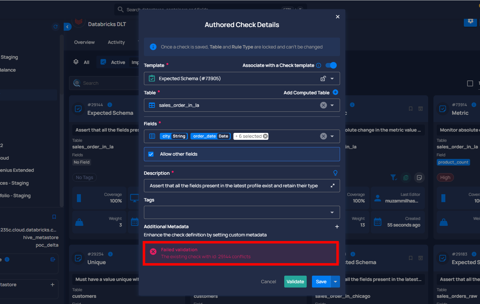Click the Databricks DLT datastore title
The width and height of the screenshot is (480, 304).
tap(107, 24)
